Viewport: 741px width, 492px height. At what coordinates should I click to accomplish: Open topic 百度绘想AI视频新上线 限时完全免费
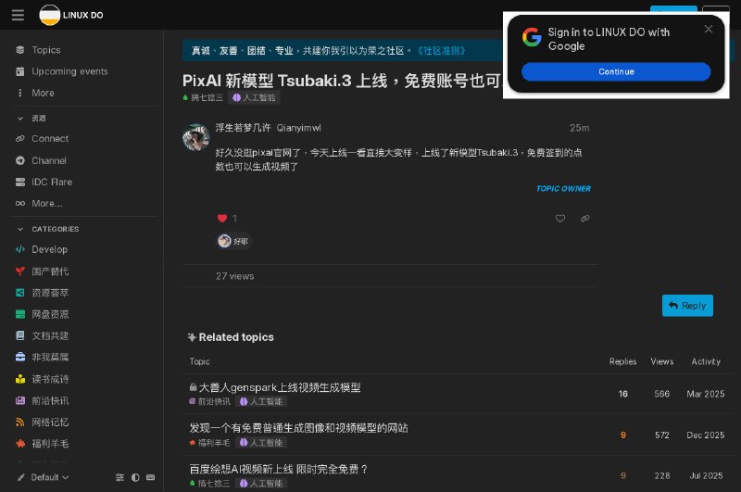point(279,470)
